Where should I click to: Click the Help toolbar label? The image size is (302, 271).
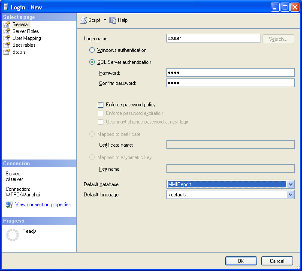pos(123,20)
